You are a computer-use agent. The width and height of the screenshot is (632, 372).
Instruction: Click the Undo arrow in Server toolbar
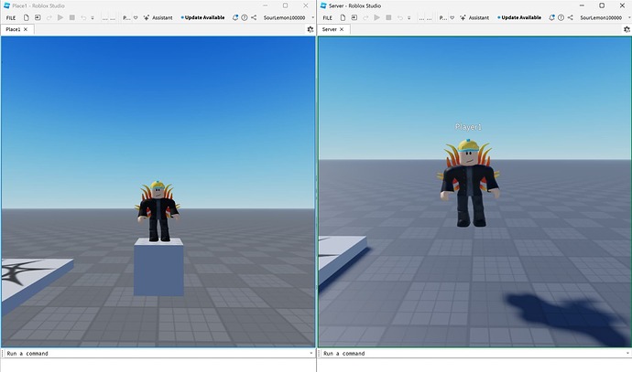400,17
